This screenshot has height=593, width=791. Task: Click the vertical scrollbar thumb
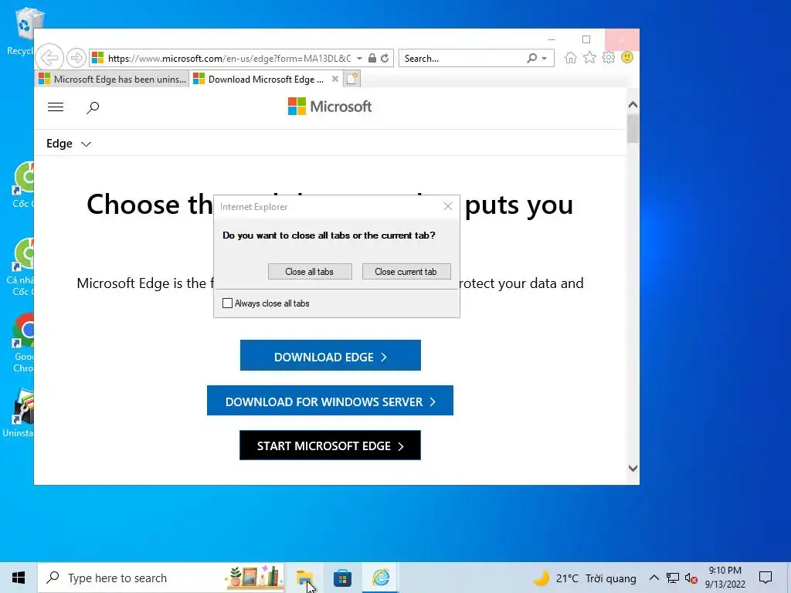click(x=633, y=128)
